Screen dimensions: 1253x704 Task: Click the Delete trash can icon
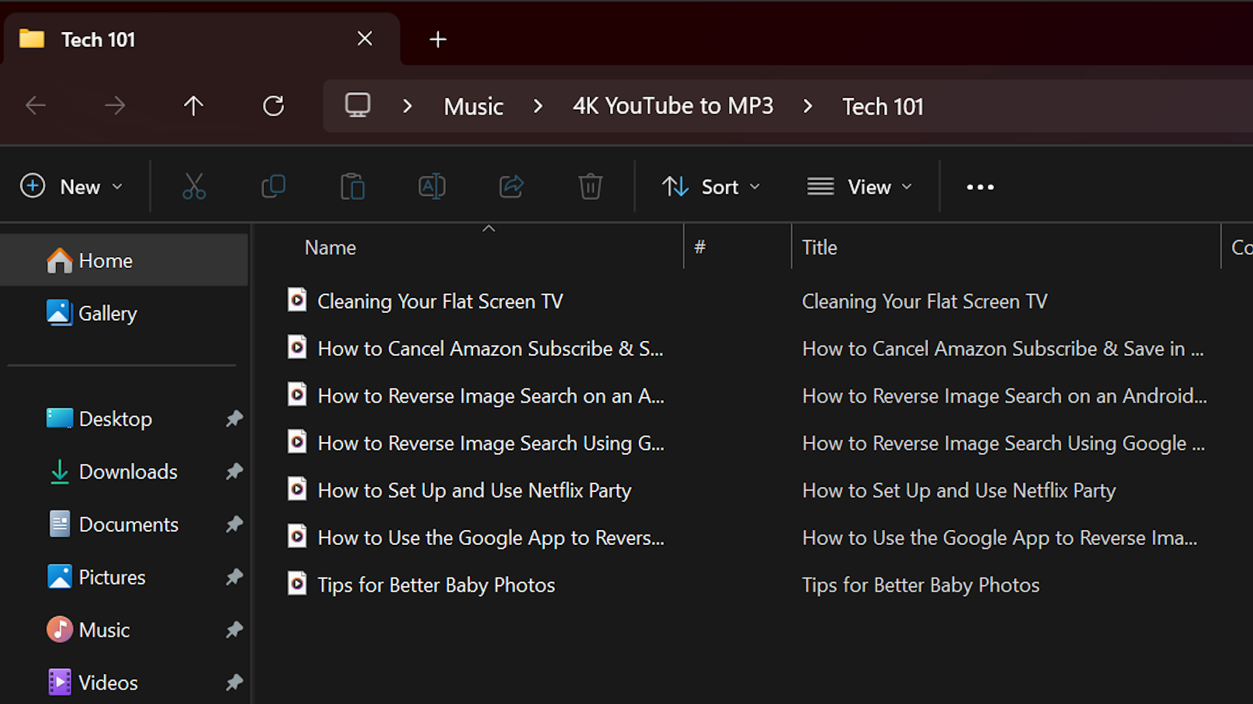click(x=590, y=186)
